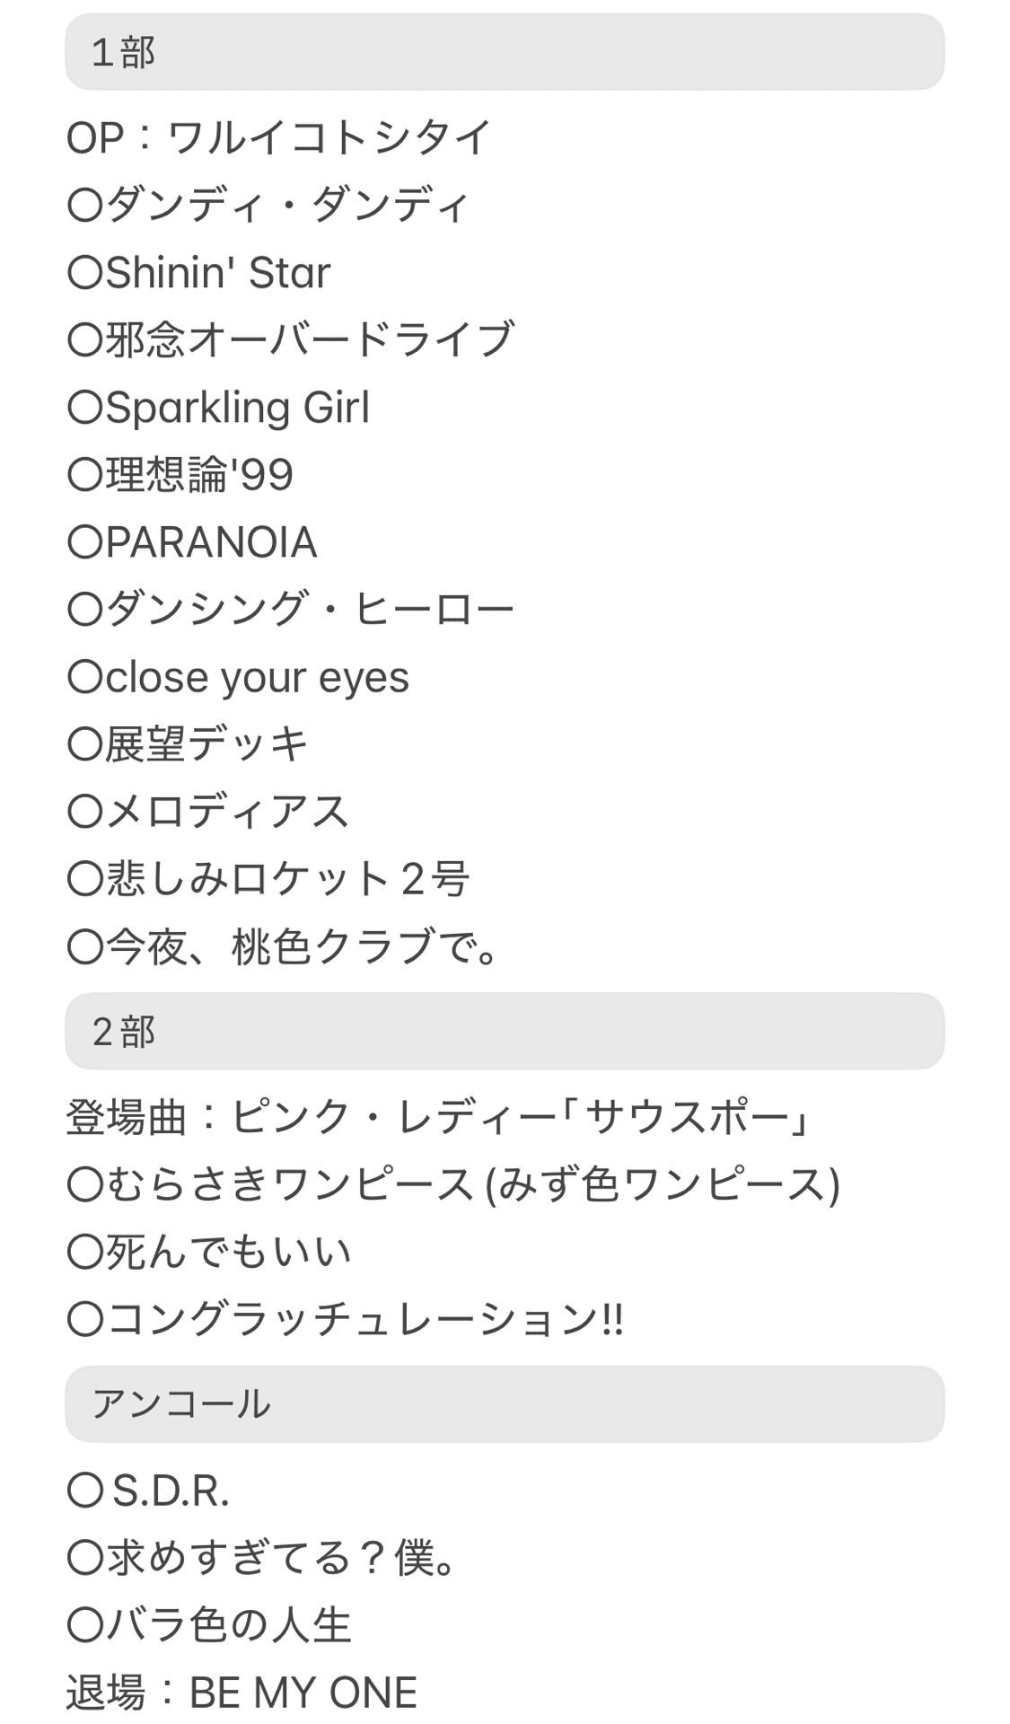Viewport: 1010px width, 1724px height.
Task: Check off the PARANOIA circle
Action: pyautogui.click(x=85, y=542)
